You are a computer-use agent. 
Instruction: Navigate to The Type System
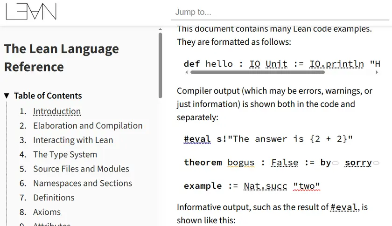(65, 155)
